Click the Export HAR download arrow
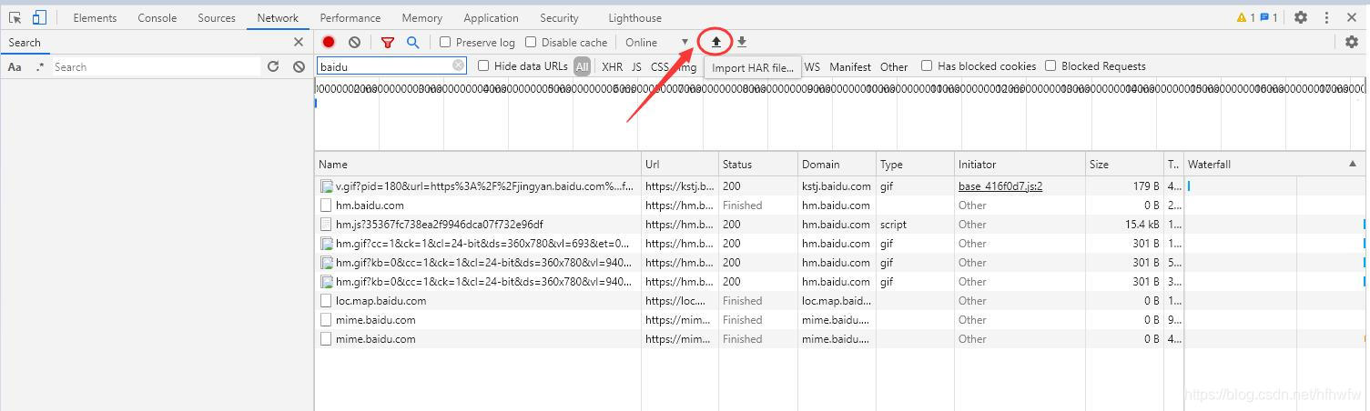Image resolution: width=1370 pixels, height=411 pixels. point(742,42)
